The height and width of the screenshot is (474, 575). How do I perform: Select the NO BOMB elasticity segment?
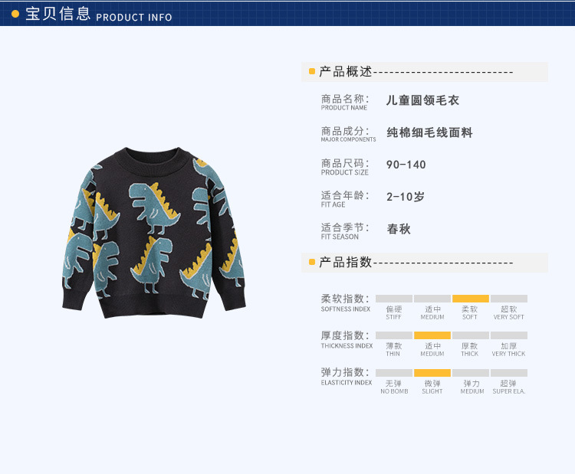pyautogui.click(x=394, y=373)
